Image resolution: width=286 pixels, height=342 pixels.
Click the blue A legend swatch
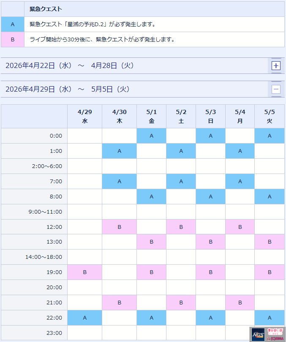(13, 24)
